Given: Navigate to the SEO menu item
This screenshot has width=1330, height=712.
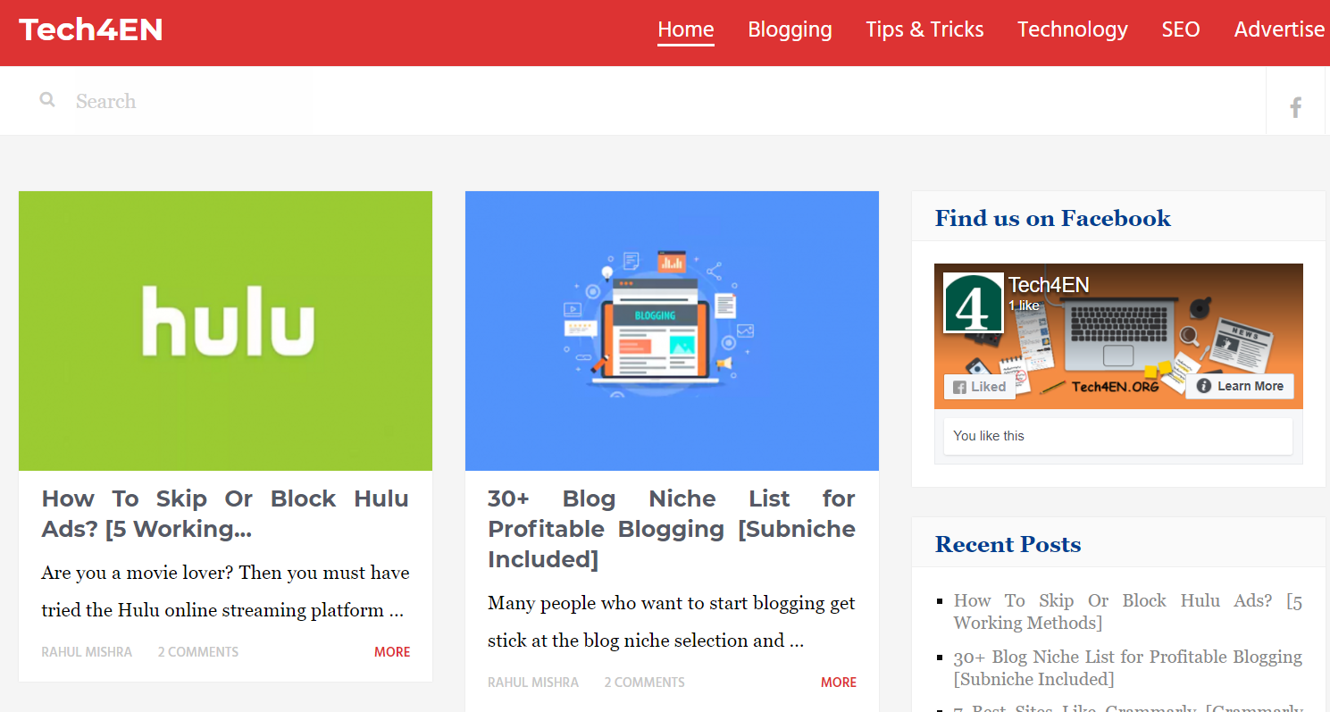Looking at the screenshot, I should pos(1181,29).
